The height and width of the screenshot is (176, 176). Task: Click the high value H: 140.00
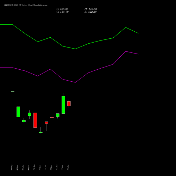click(91, 9)
